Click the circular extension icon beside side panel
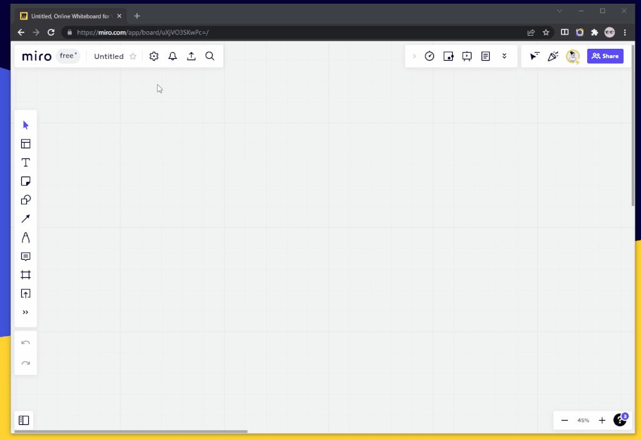Viewport: 641px width, 440px height. (x=580, y=33)
